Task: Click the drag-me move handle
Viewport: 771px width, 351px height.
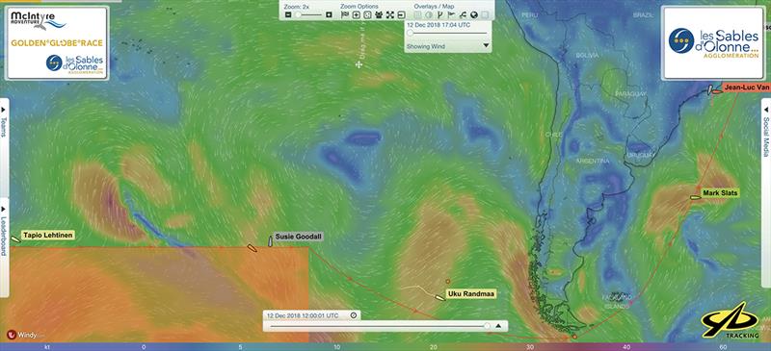Action: (359, 64)
